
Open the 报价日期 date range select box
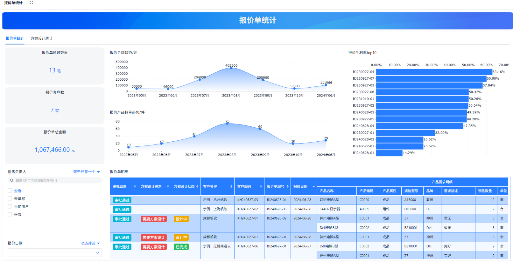pyautogui.click(x=55, y=253)
